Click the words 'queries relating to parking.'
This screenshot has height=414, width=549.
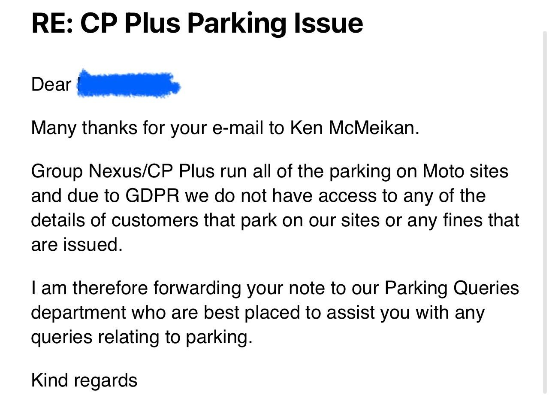[x=142, y=337]
